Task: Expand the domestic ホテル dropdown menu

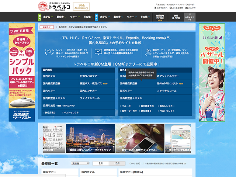Action: pos(48,17)
